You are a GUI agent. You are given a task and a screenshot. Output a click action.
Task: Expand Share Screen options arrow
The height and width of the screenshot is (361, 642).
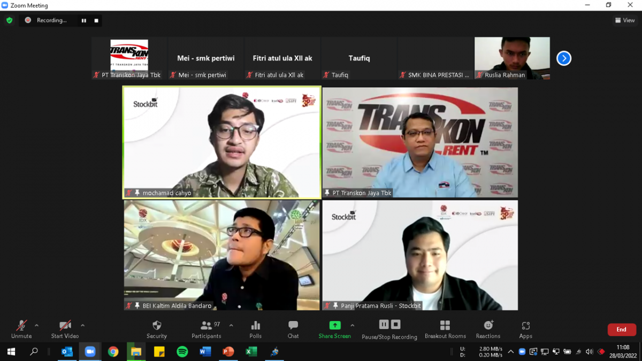pyautogui.click(x=352, y=325)
